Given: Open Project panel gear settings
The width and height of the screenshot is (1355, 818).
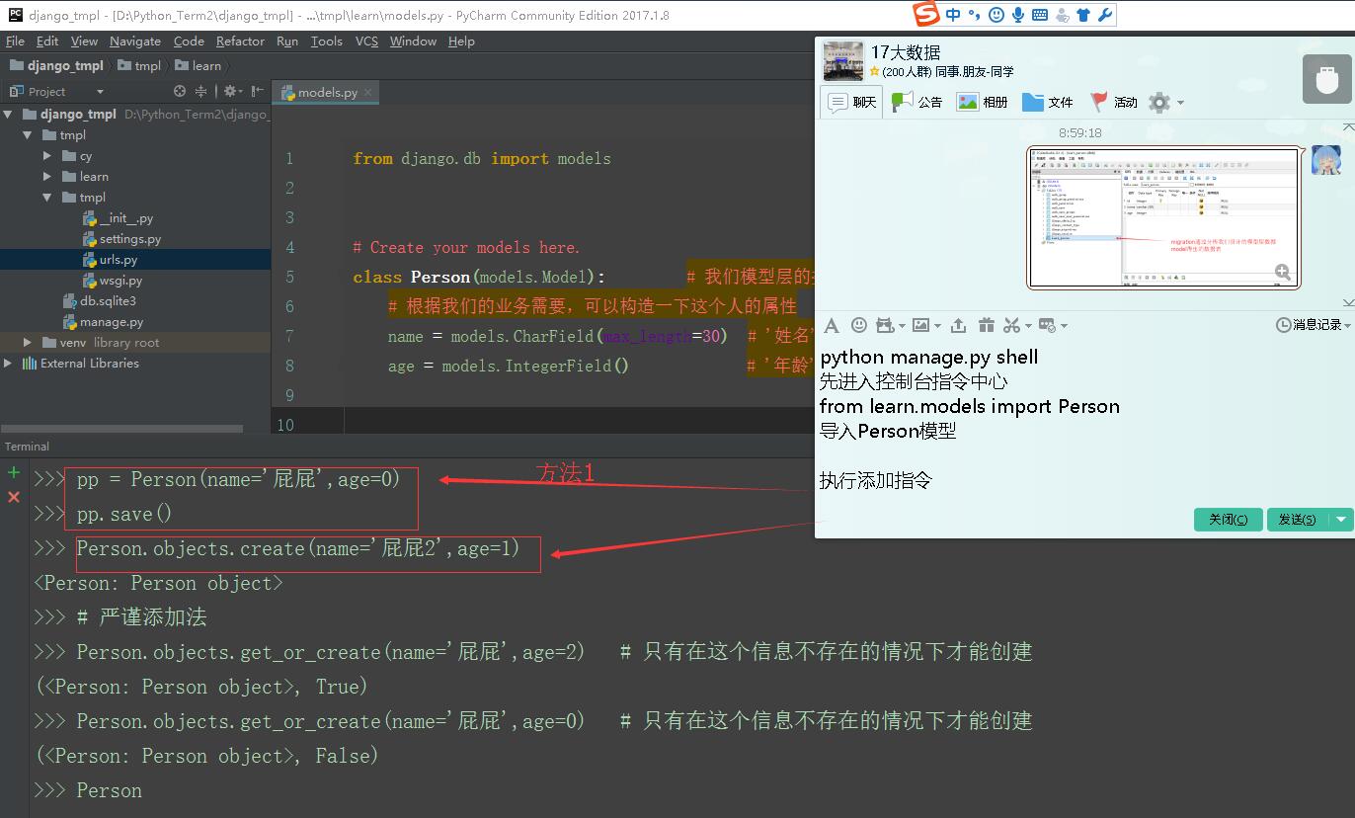Looking at the screenshot, I should tap(230, 91).
